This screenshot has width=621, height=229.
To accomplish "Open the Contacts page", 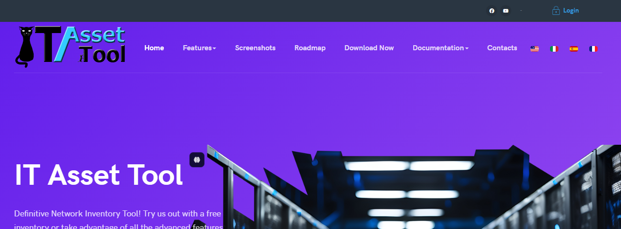I will coord(502,48).
